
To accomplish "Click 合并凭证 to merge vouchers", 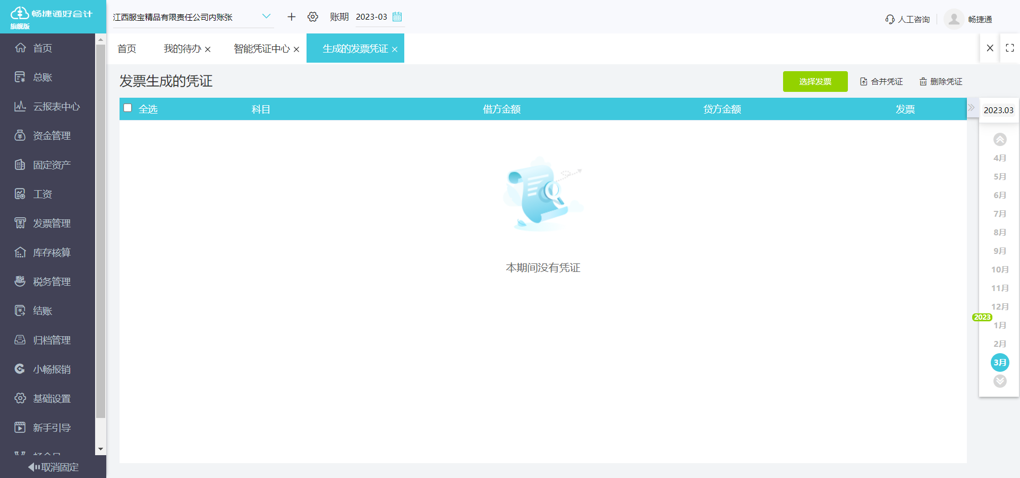I will [x=881, y=81].
